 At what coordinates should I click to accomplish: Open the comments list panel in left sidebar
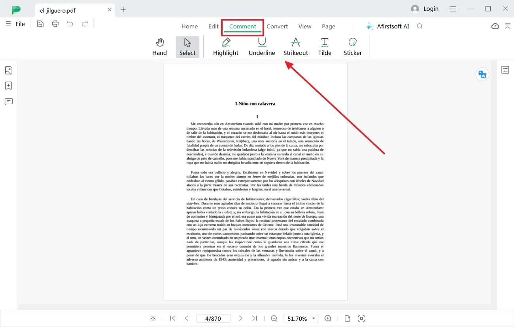pyautogui.click(x=9, y=101)
